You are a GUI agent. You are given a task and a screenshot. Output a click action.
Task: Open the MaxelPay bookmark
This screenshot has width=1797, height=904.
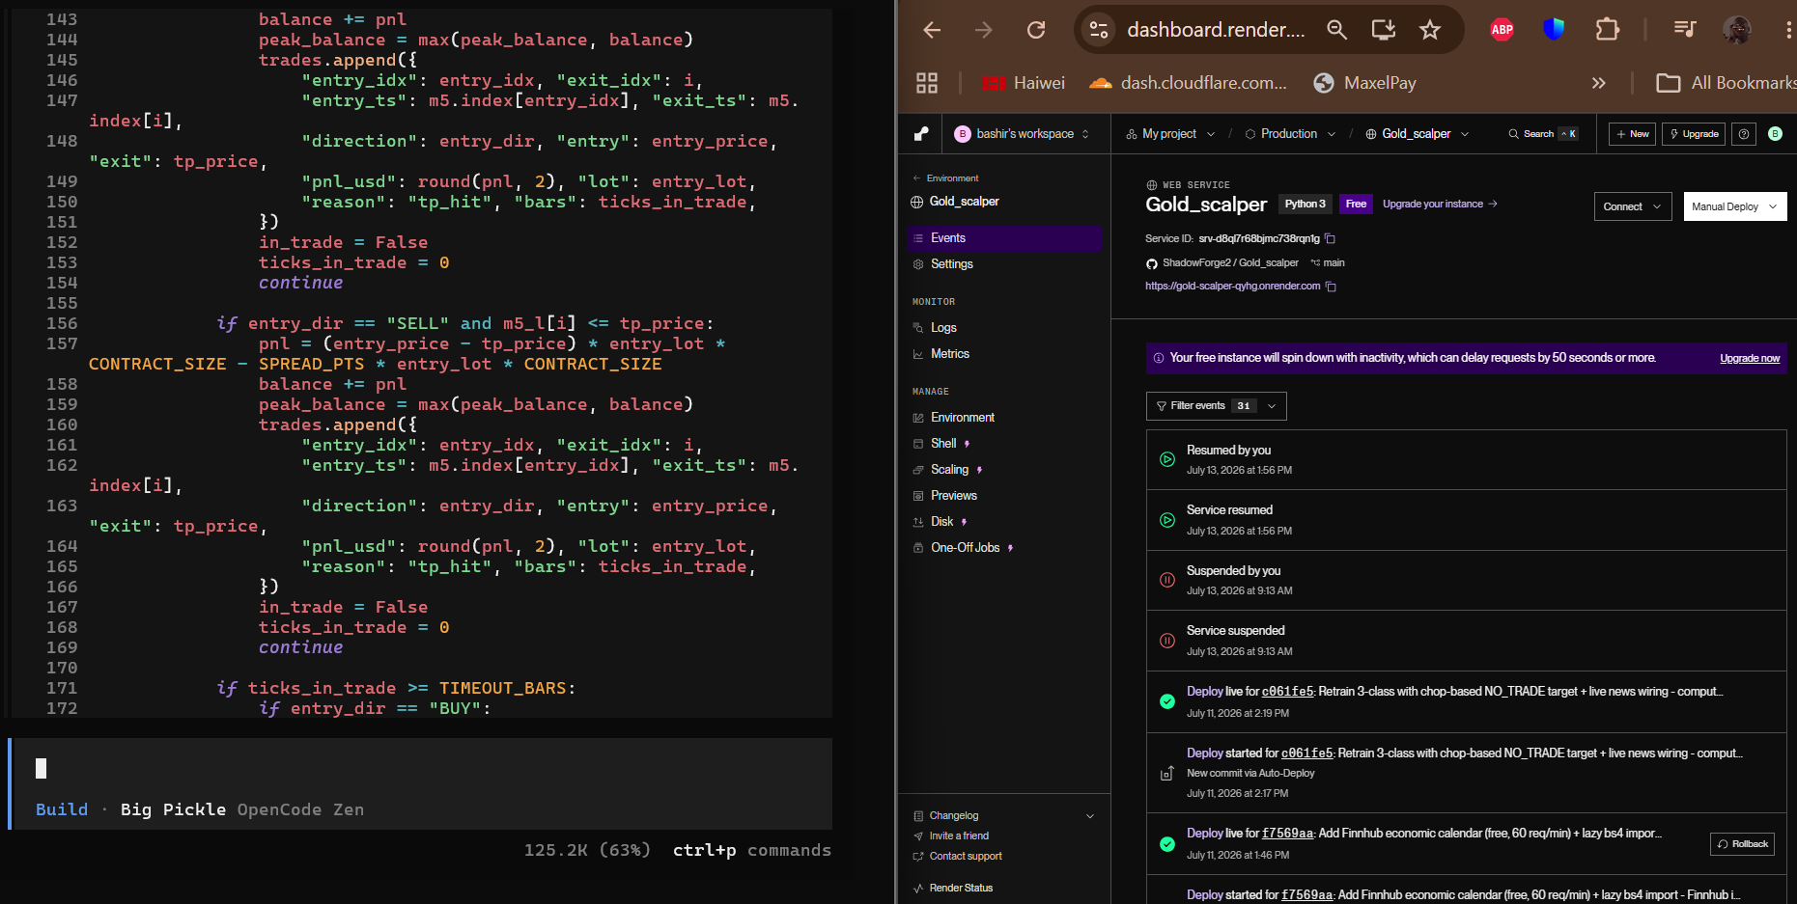1365,83
